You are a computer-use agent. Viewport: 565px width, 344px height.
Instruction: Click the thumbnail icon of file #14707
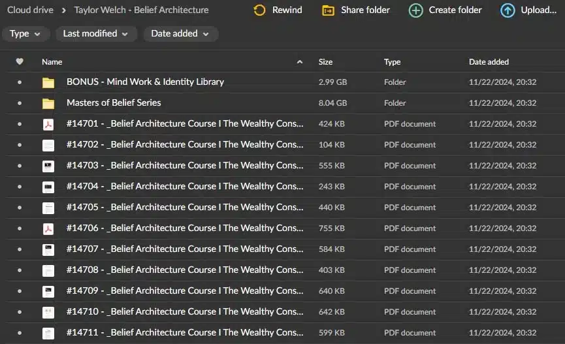pyautogui.click(x=48, y=249)
